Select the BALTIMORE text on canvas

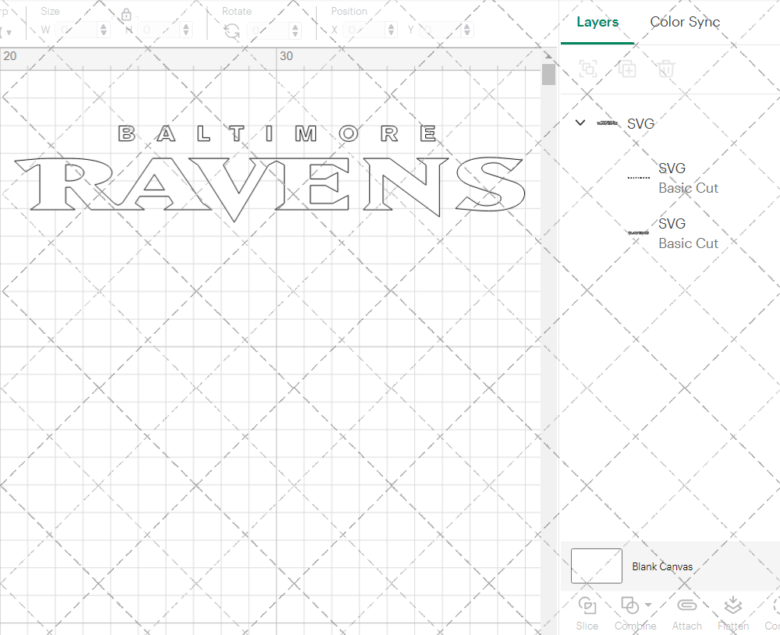coord(278,133)
